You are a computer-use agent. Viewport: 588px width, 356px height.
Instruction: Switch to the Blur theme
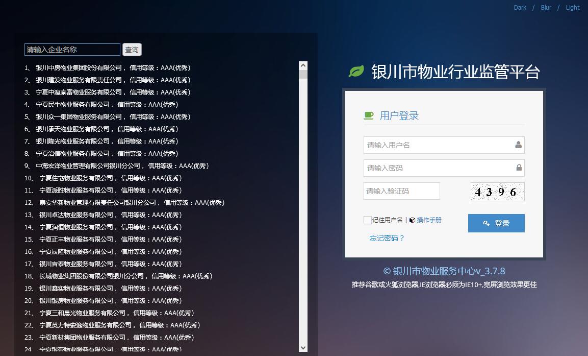[x=546, y=7]
